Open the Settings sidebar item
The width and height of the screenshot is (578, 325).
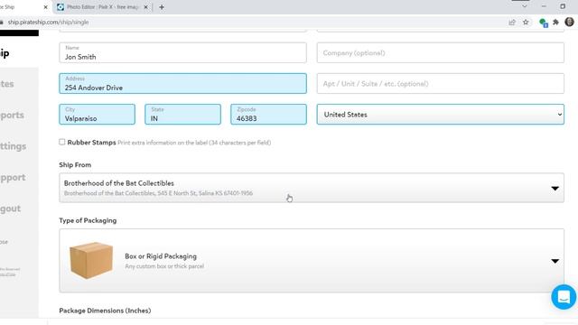tap(14, 146)
